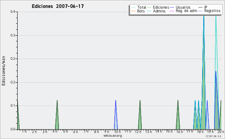Click the 8 h tick label

click(x=96, y=131)
